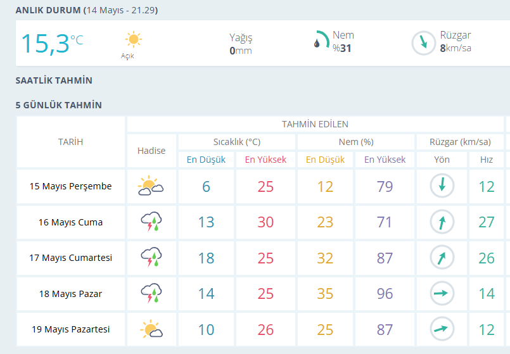Screen dimensions: 510x354
Task: Click the Yön column header
Action: [442, 160]
